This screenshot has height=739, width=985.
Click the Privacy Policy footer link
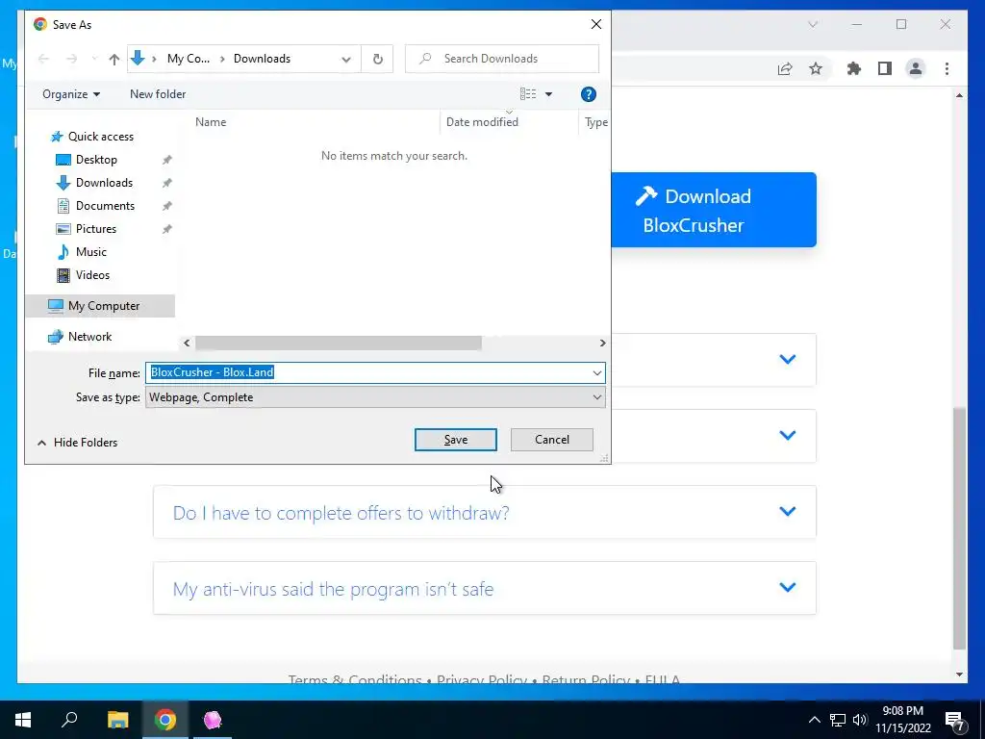point(482,678)
